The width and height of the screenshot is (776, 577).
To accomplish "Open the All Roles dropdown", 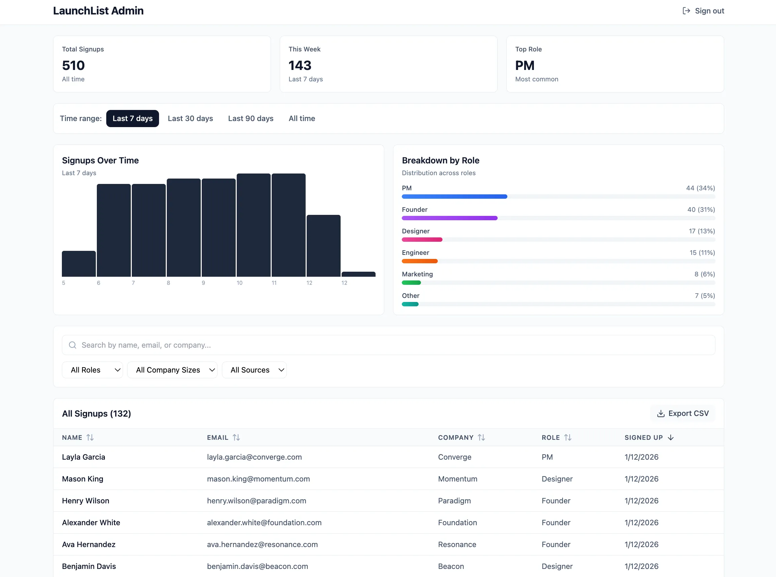I will tap(92, 370).
